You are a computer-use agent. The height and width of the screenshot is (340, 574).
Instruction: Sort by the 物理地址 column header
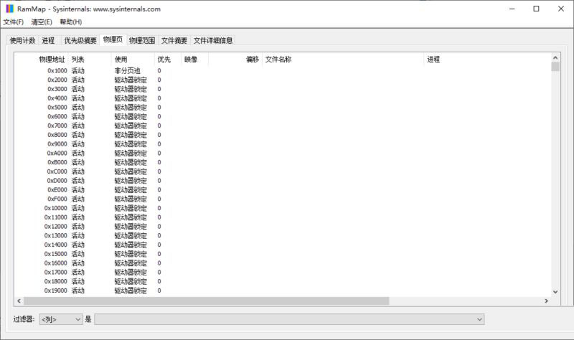tap(42, 60)
